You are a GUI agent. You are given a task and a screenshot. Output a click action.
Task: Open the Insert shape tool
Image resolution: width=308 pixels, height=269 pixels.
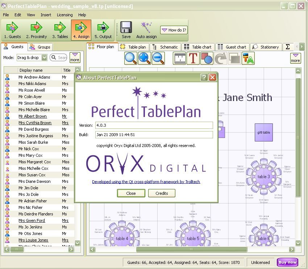click(207, 58)
